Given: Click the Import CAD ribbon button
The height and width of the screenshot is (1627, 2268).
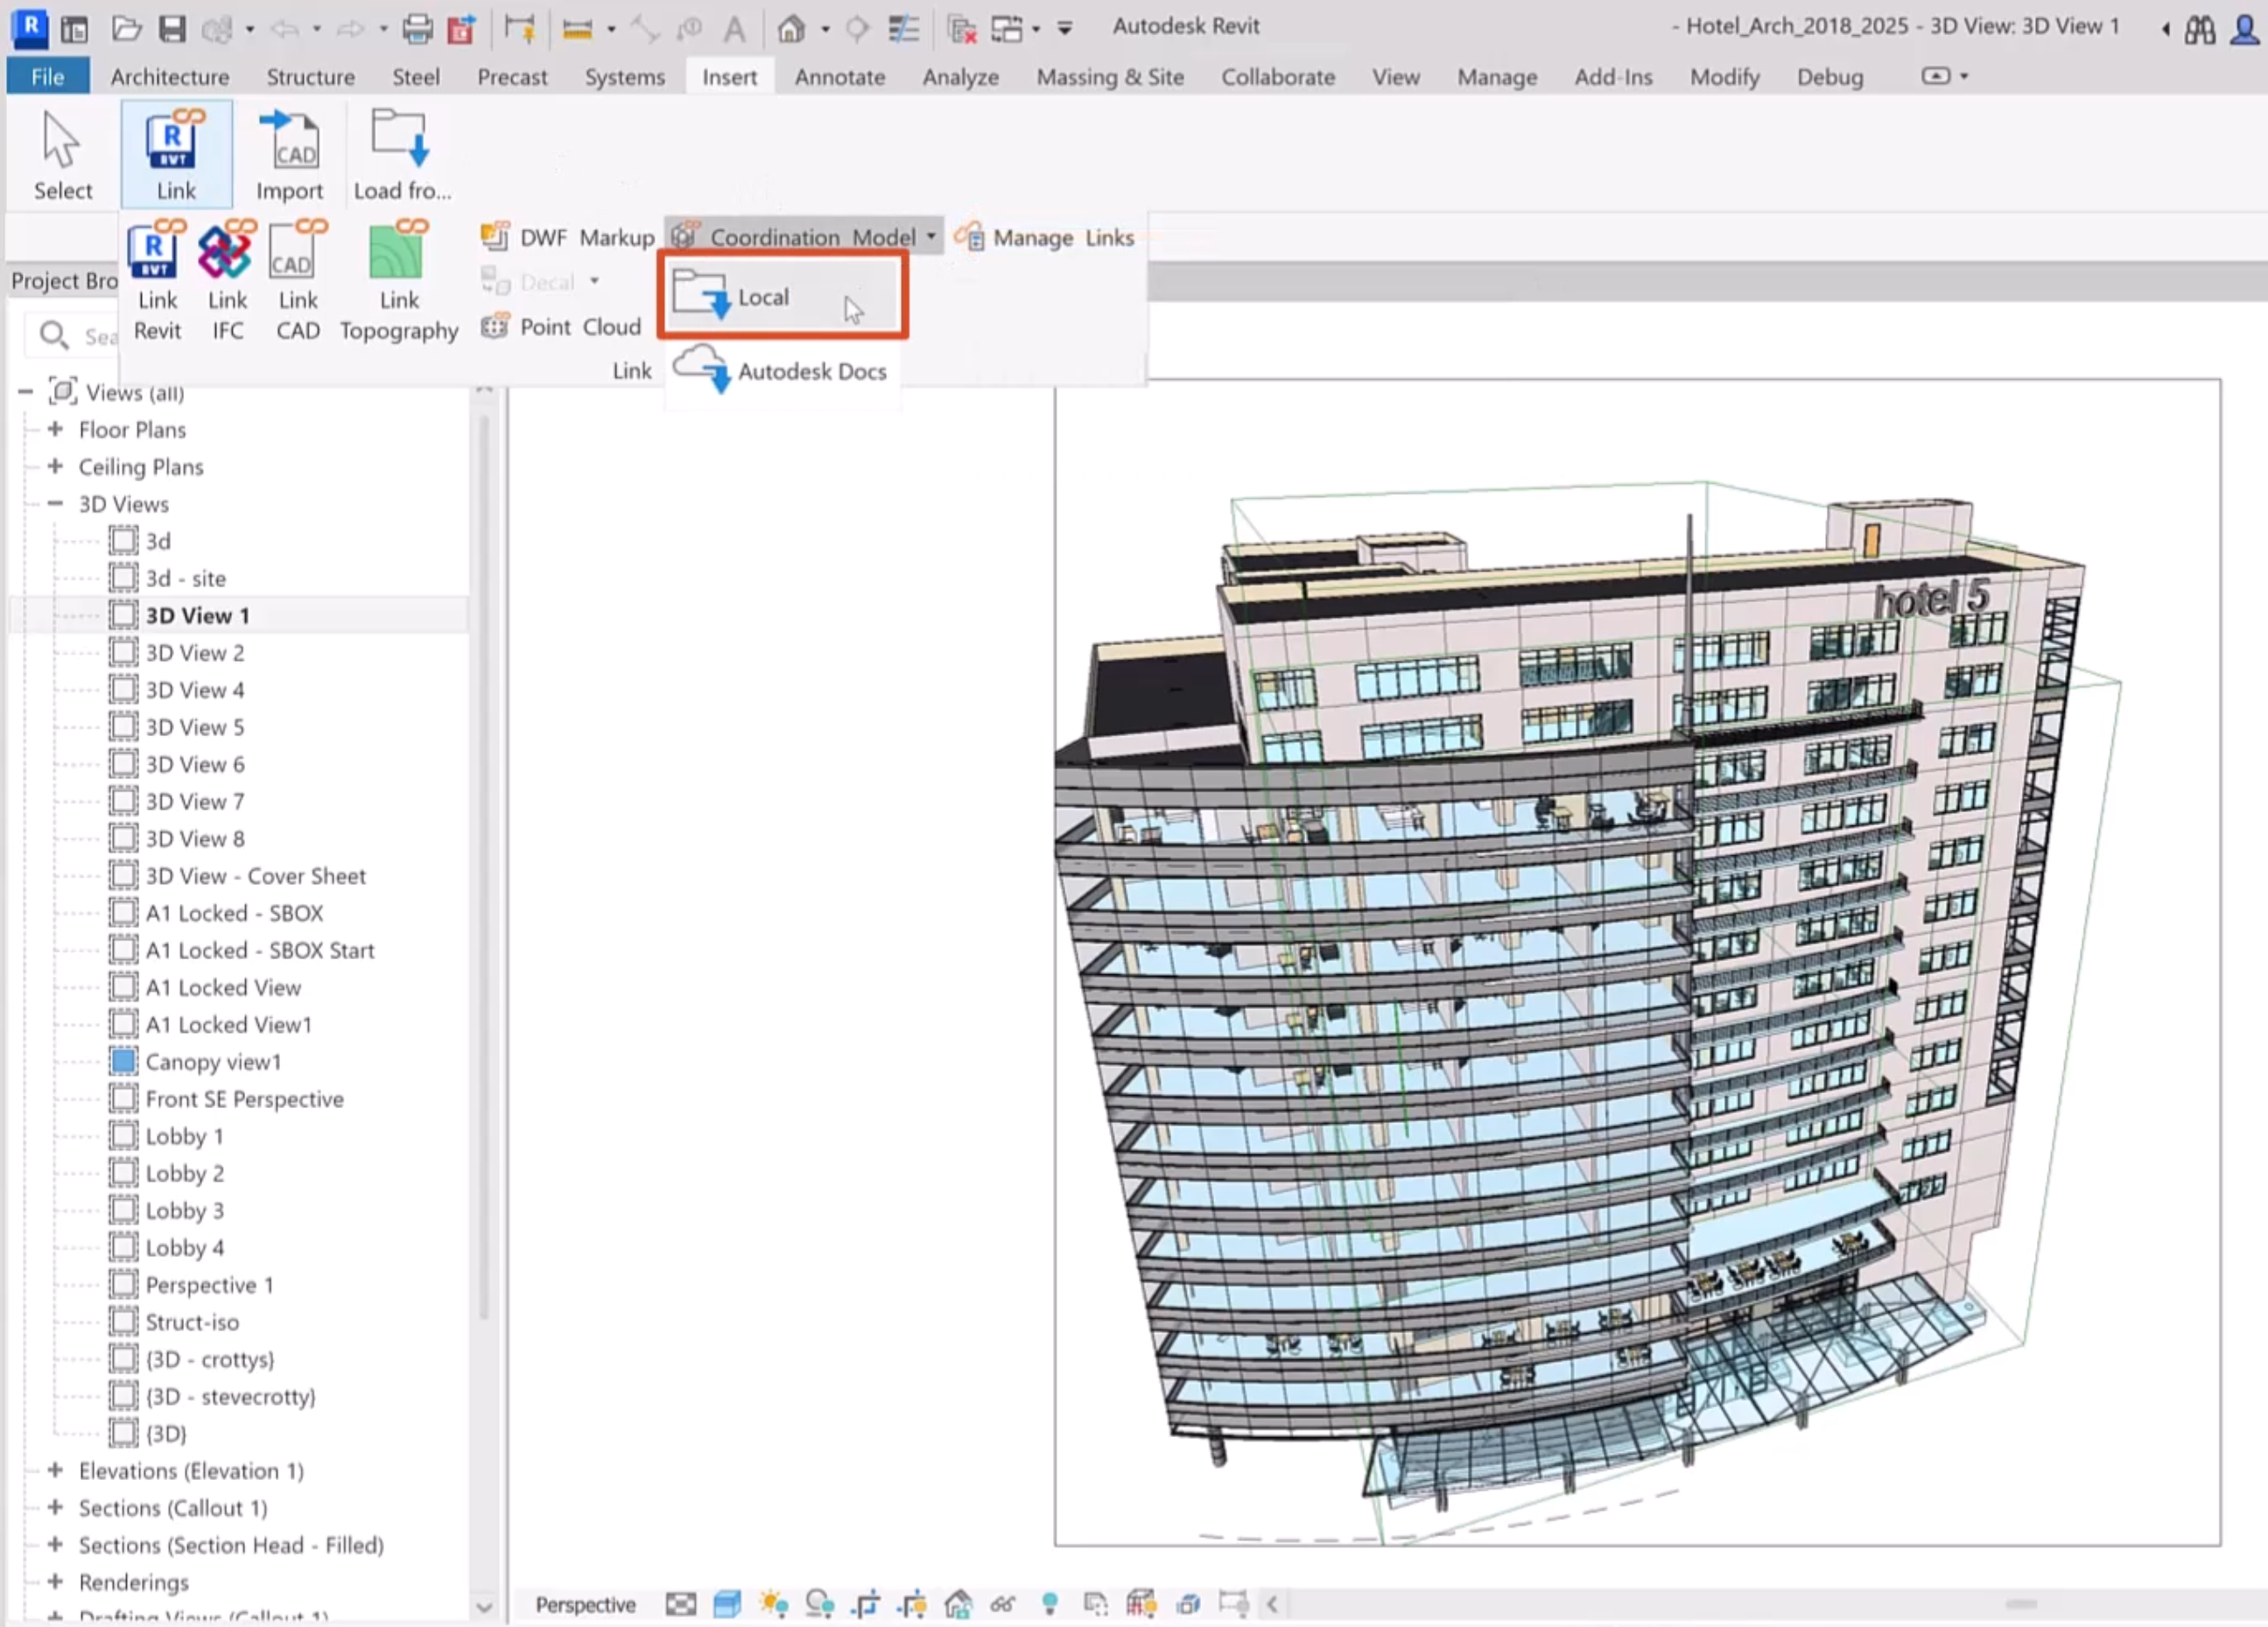Looking at the screenshot, I should pos(289,154).
